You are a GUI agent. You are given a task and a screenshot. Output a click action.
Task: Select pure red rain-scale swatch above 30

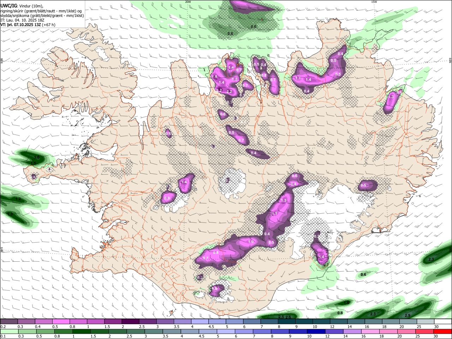point(443,331)
